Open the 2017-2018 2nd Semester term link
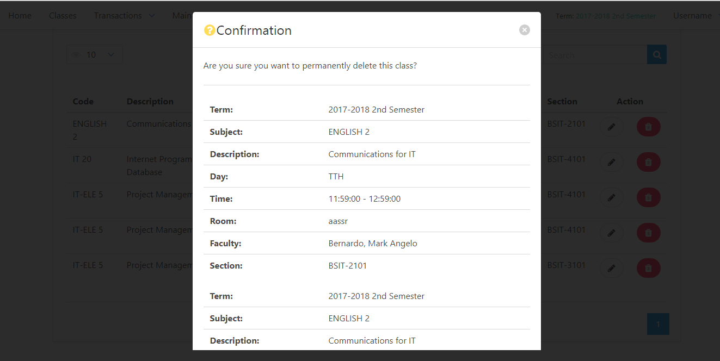The height and width of the screenshot is (361, 720). (x=616, y=16)
